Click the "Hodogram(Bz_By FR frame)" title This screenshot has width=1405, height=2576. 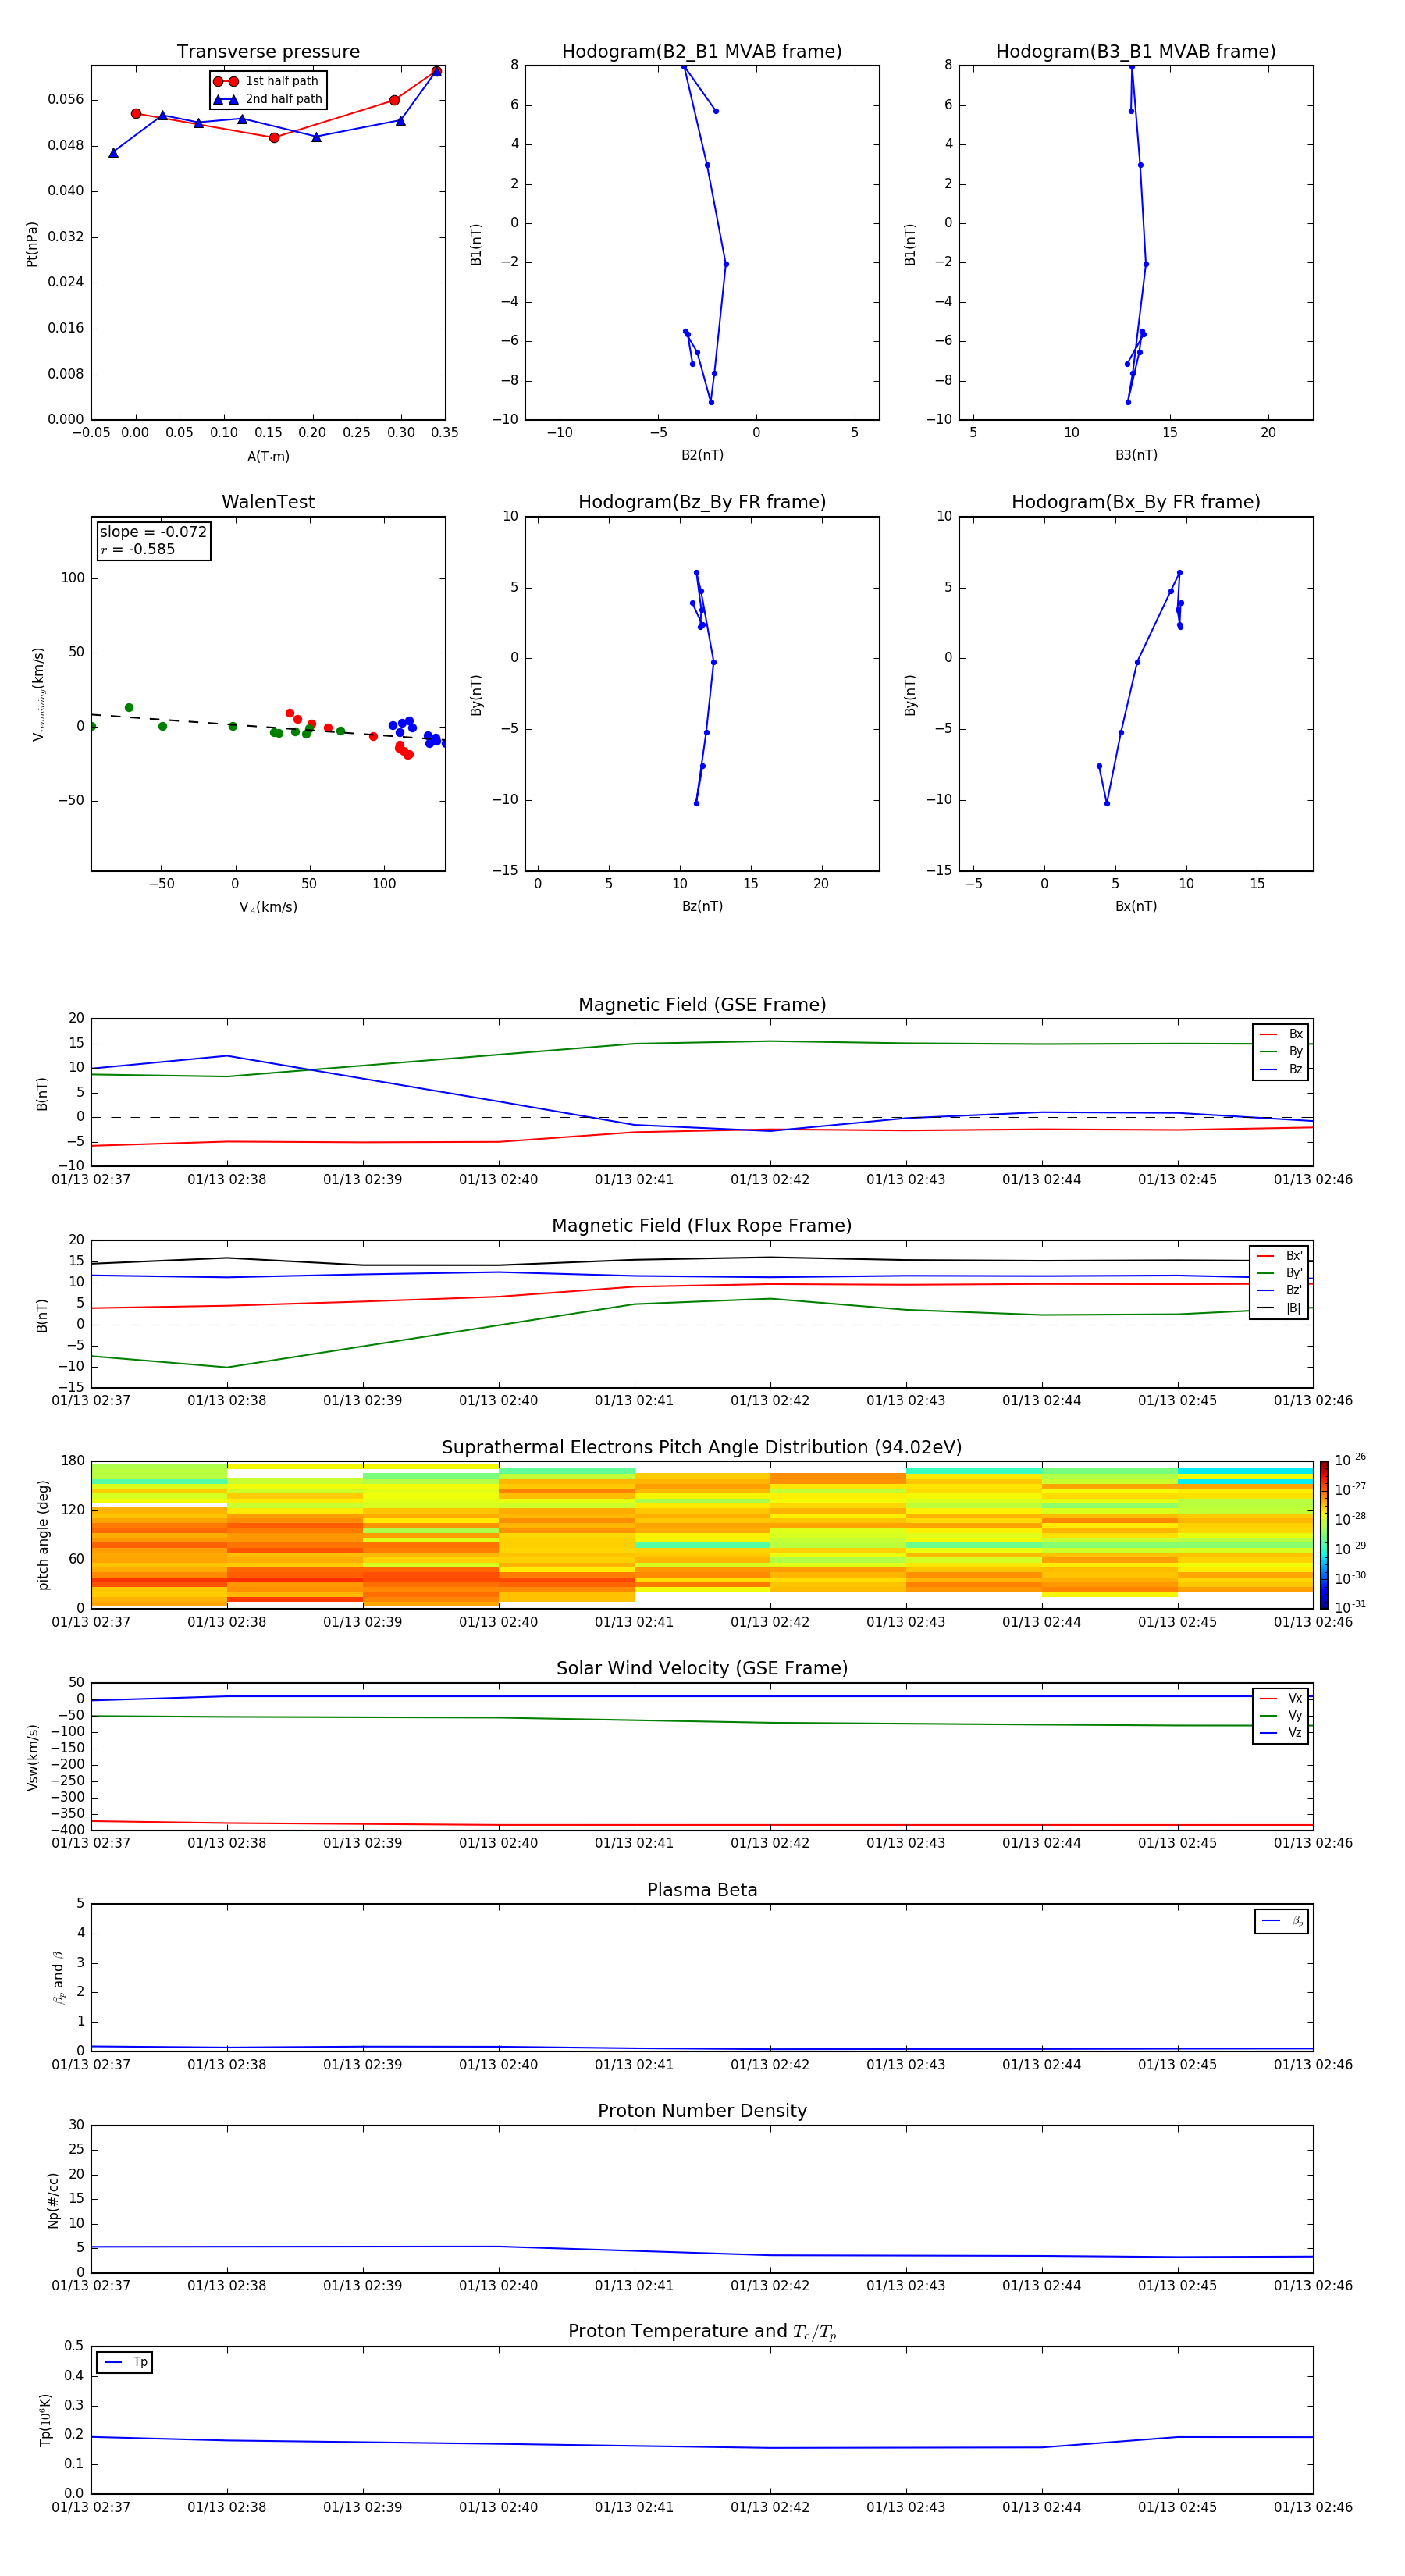[x=702, y=502]
